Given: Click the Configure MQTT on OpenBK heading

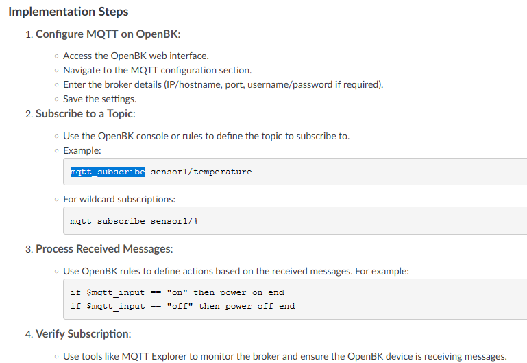Looking at the screenshot, I should [108, 34].
